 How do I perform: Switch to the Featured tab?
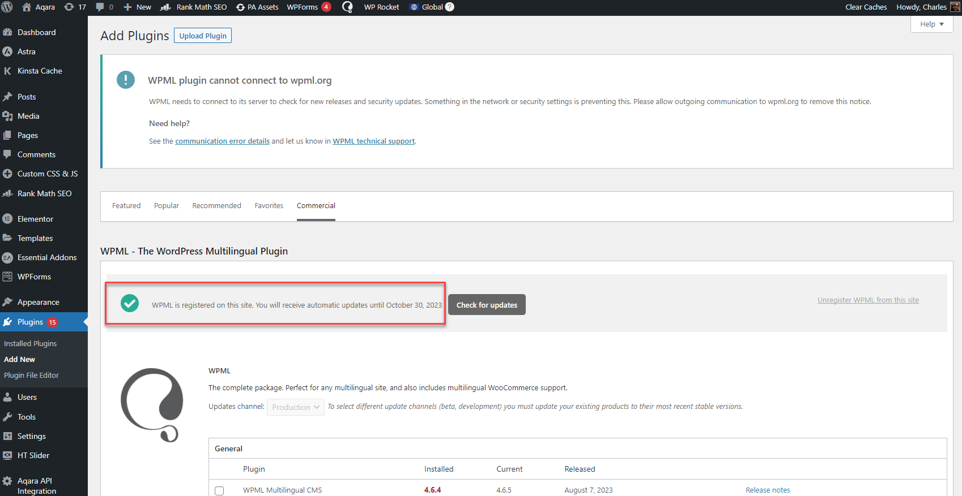tap(126, 205)
